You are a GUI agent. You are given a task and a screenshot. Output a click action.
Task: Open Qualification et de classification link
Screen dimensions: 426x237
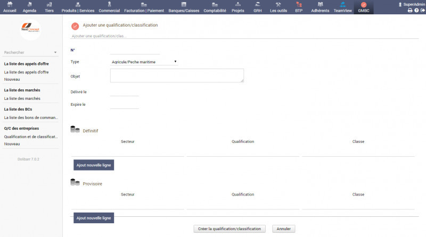31,137
